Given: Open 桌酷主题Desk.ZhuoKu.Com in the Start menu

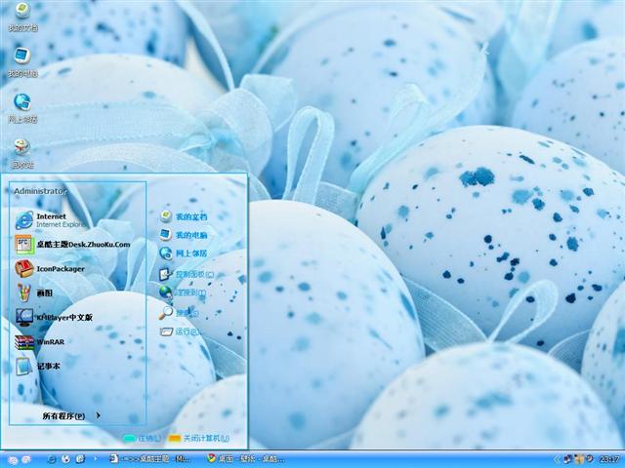Looking at the screenshot, I should (x=72, y=245).
